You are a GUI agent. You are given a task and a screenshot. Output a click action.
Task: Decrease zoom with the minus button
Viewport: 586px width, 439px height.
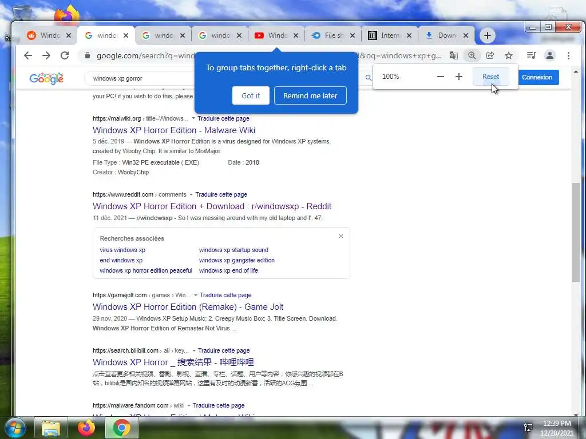[441, 77]
